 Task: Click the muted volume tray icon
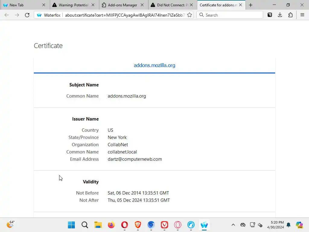coord(260,225)
